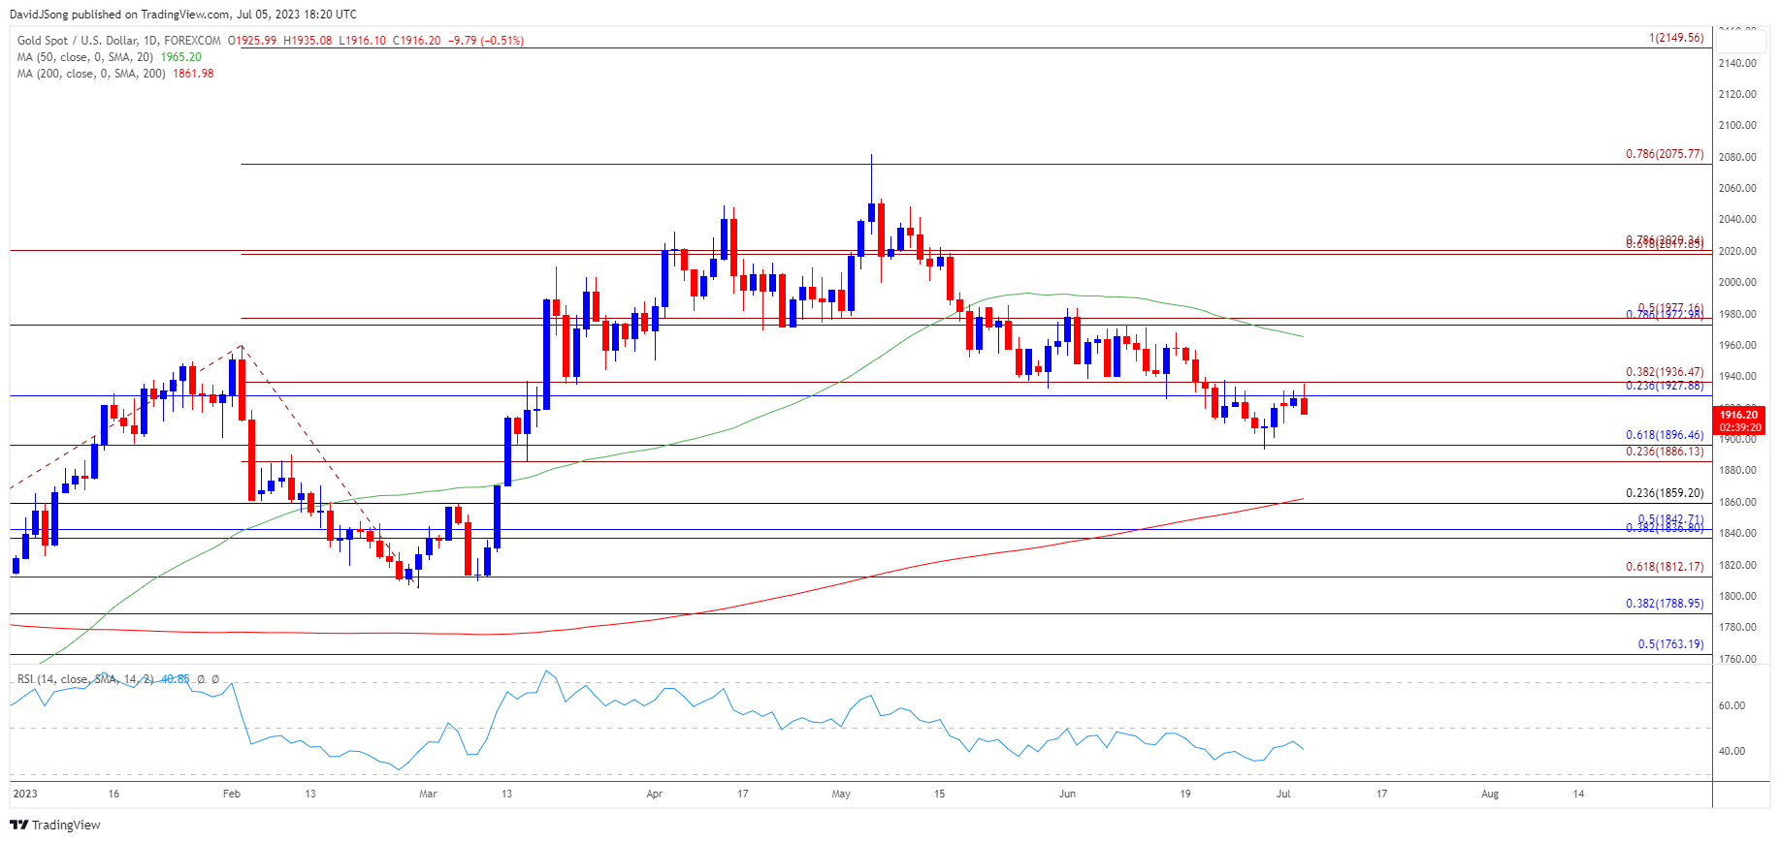
Task: Open the RSI (14, close, SMA, 14, 2) legend
Action: [x=85, y=679]
